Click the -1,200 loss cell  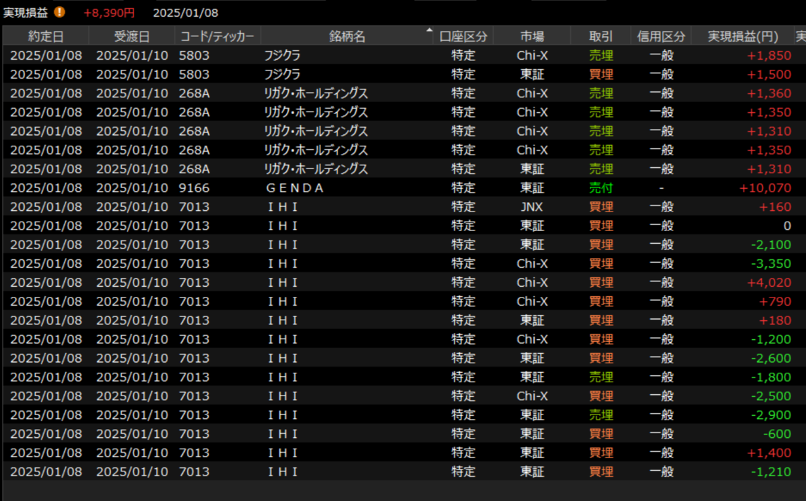[x=771, y=339]
